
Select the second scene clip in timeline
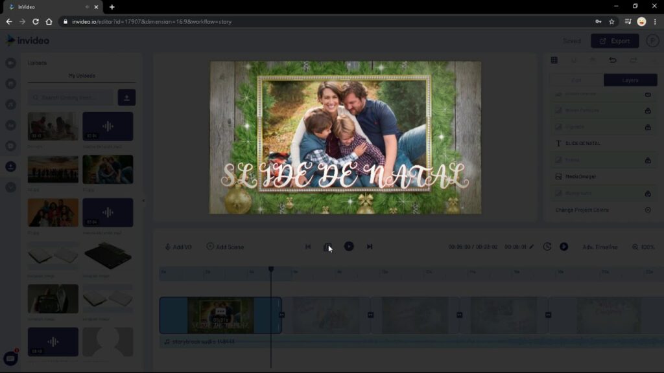327,315
